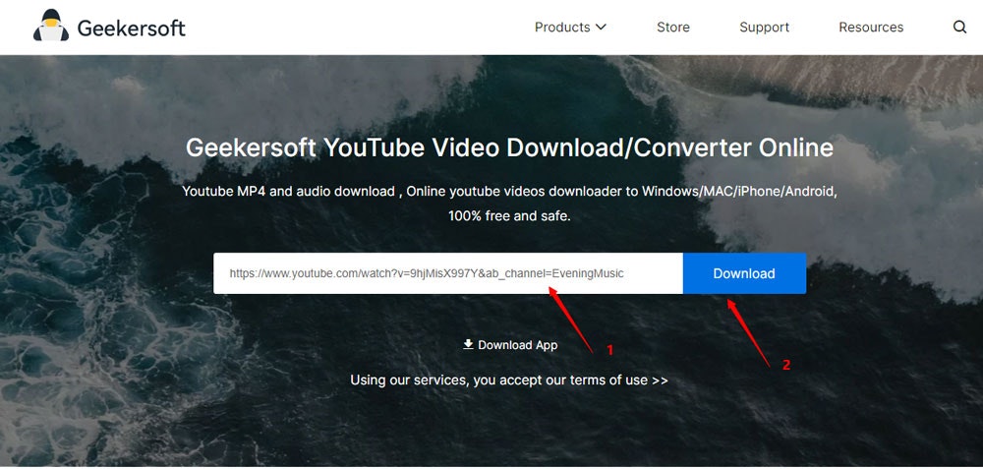The image size is (983, 469).
Task: Open the Download App link
Action: click(x=509, y=345)
